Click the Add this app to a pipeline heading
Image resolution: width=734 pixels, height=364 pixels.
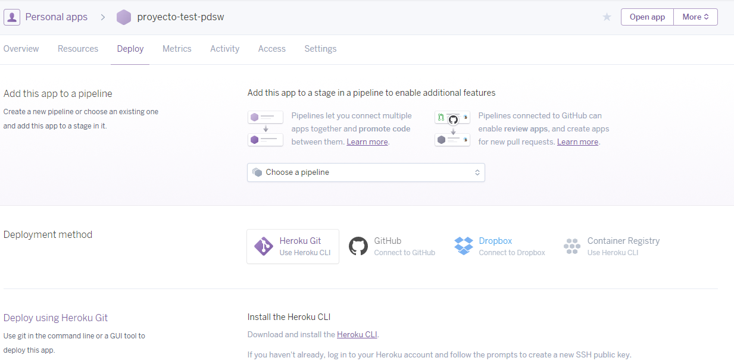[58, 93]
